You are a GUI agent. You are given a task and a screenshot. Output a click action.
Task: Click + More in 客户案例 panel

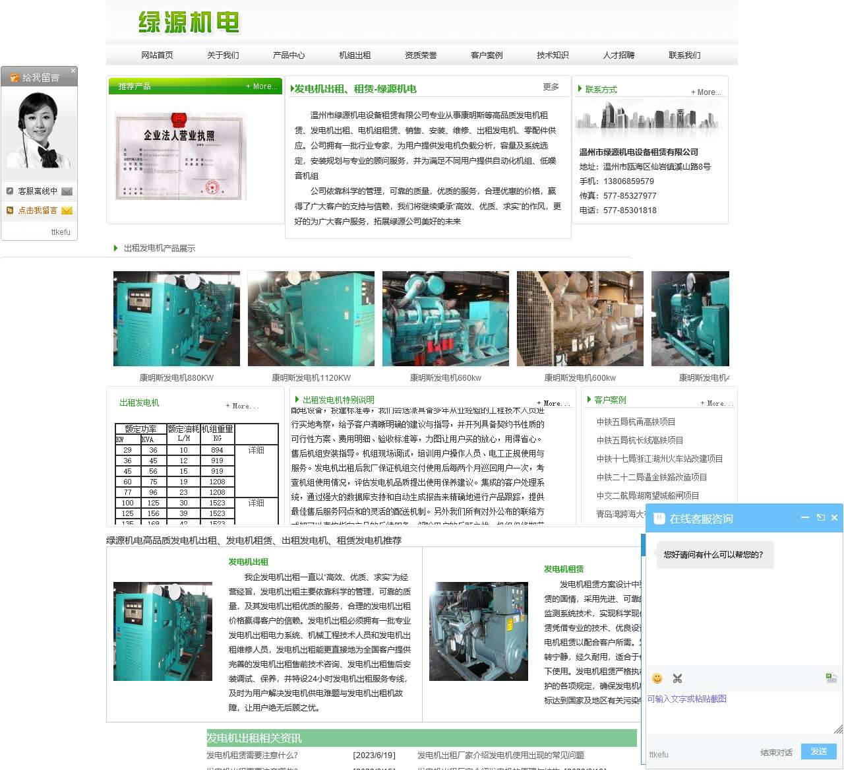click(x=717, y=403)
